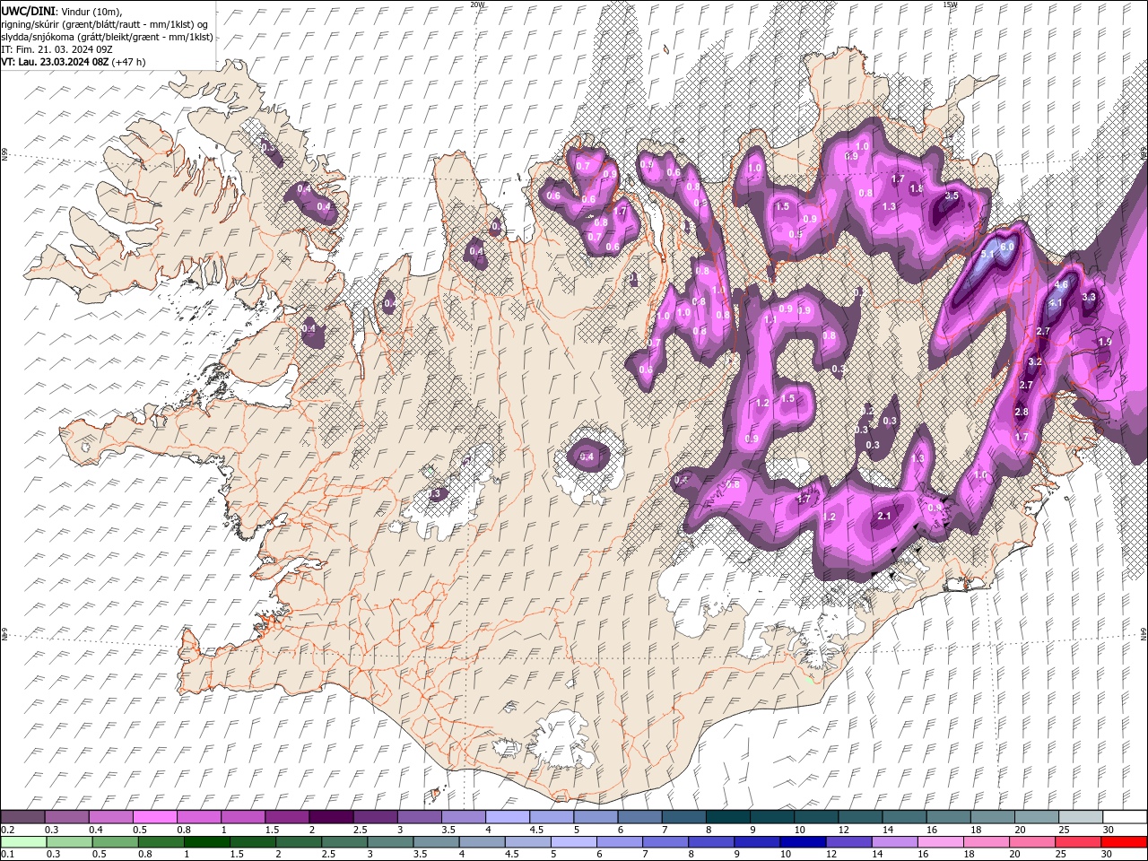Viewport: 1148px width, 861px height.
Task: Select the 2.1 value label in the southeast
Action: coord(884,516)
